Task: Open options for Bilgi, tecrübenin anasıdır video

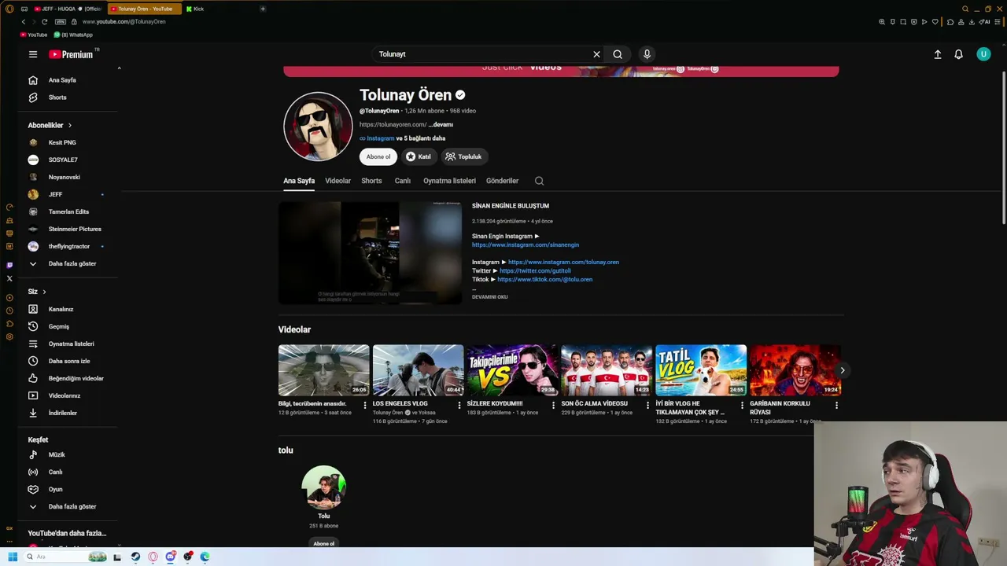Action: click(x=365, y=406)
